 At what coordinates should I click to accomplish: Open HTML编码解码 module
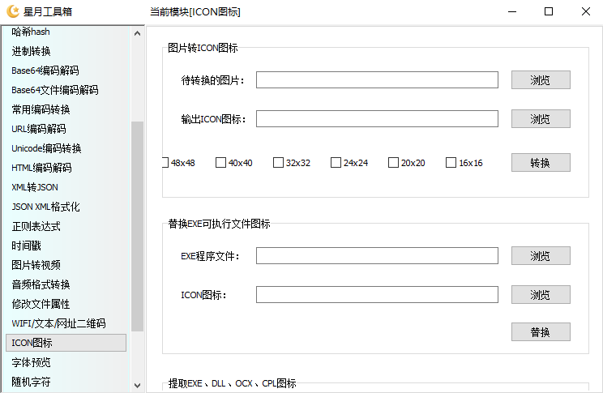[x=41, y=168]
